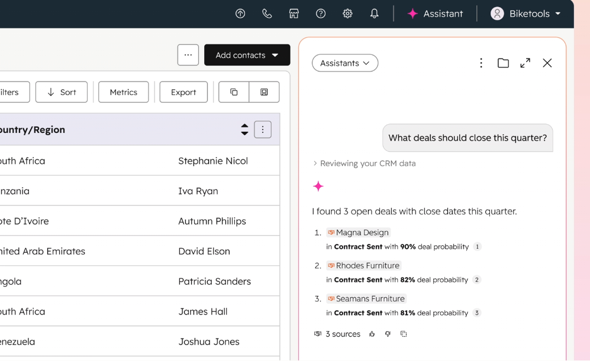Open Country/Region column options menu
Image resolution: width=590 pixels, height=361 pixels.
coord(263,129)
